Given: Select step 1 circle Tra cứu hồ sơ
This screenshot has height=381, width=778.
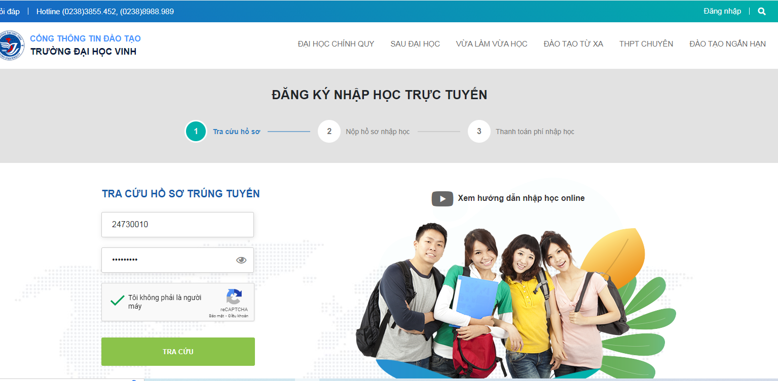Looking at the screenshot, I should coord(196,132).
